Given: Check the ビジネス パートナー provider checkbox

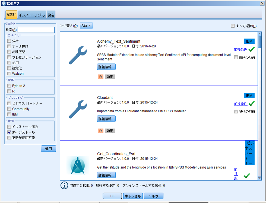Looking at the screenshot, I should point(9,103).
